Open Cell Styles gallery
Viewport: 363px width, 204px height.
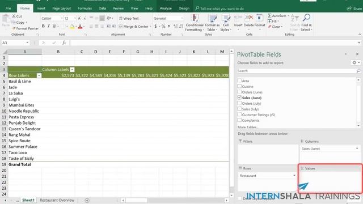226,23
